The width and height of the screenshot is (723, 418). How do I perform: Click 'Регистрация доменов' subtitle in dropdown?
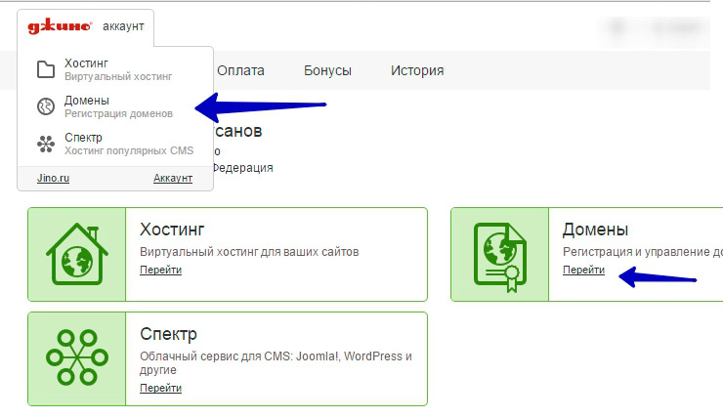[118, 114]
